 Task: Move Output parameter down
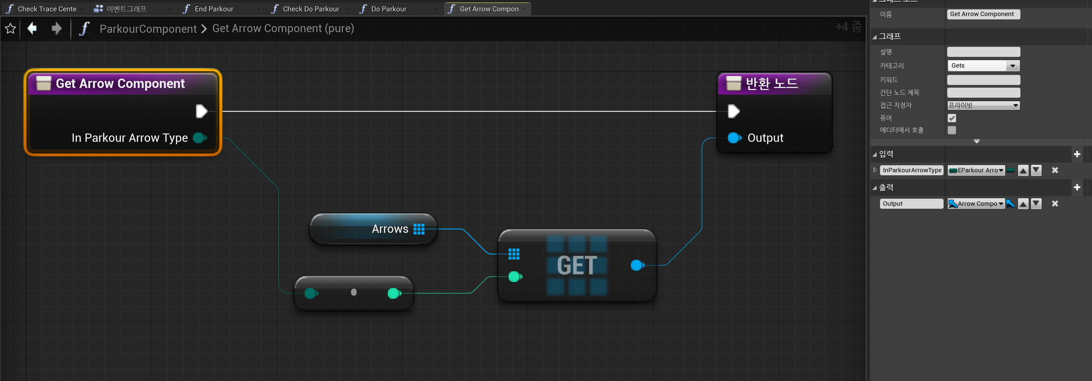coord(1036,204)
